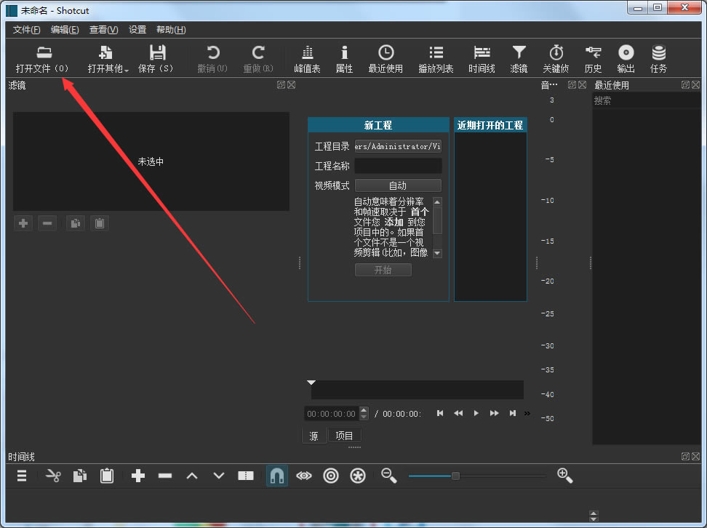Open the Export (输出) panel
Viewport: 707px width, 528px height.
click(626, 58)
